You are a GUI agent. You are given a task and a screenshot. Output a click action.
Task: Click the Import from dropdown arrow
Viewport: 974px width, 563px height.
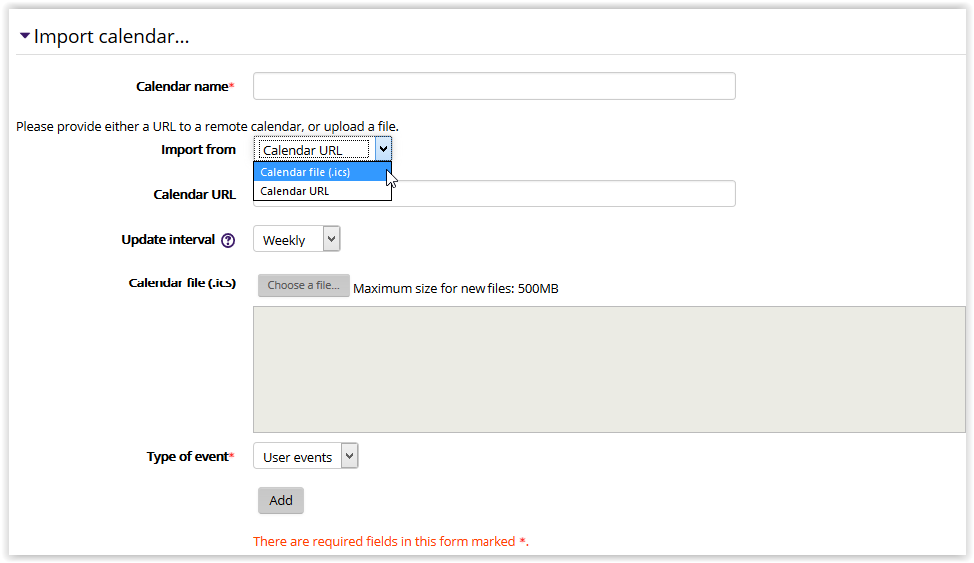pyautogui.click(x=383, y=150)
